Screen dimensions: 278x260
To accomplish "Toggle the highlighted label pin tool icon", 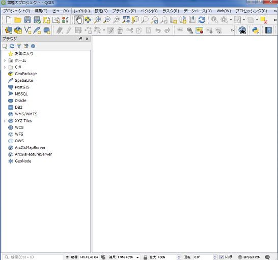I will click(x=199, y=30).
